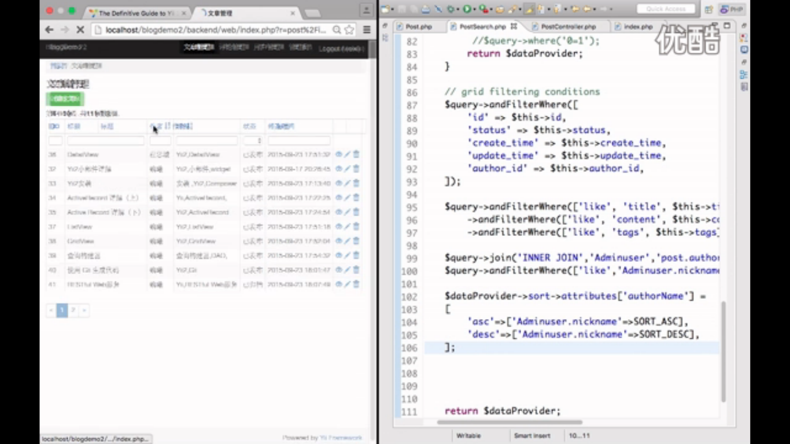Open a new Chrome tab
Image resolution: width=790 pixels, height=444 pixels.
click(312, 13)
